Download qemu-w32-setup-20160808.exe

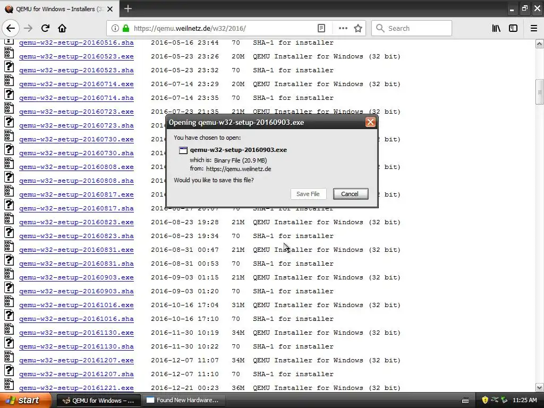(76, 167)
